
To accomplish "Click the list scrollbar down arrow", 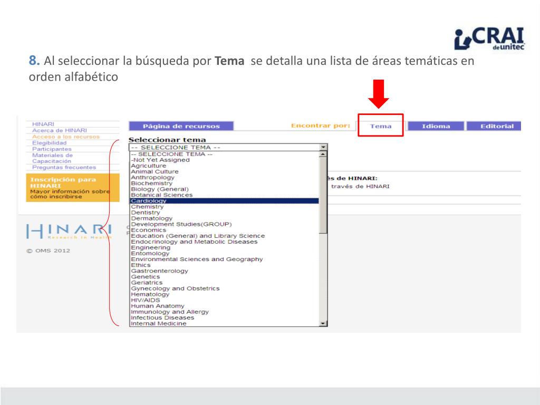I will tap(323, 323).
